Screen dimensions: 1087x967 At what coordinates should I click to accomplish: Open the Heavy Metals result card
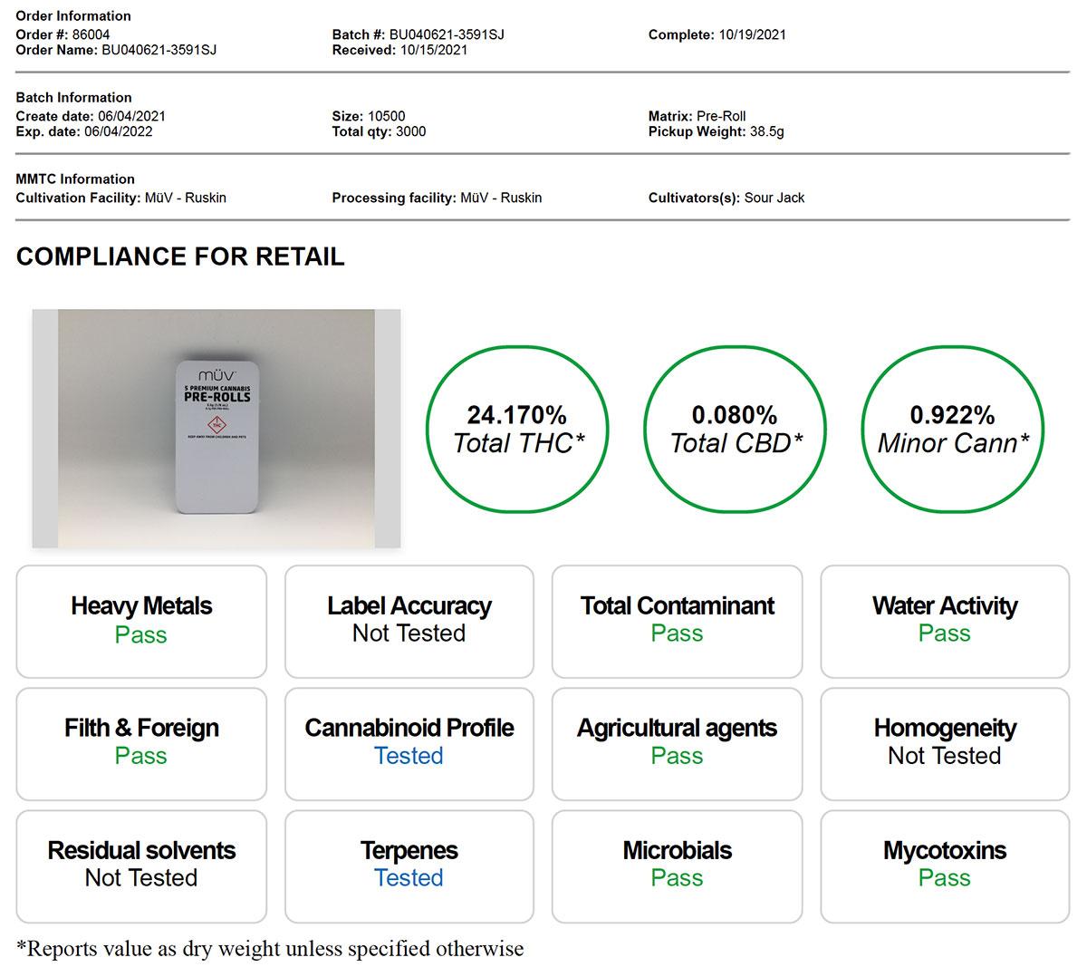click(x=141, y=621)
